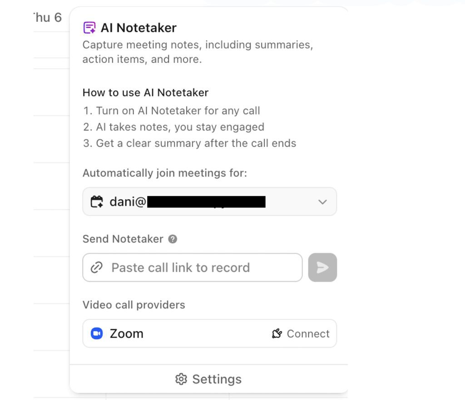Click the AI Notetaker purple note icon
Screen dimensions: 465x400
[89, 27]
